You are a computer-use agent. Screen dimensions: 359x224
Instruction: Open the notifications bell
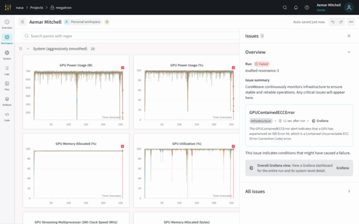click(296, 7)
